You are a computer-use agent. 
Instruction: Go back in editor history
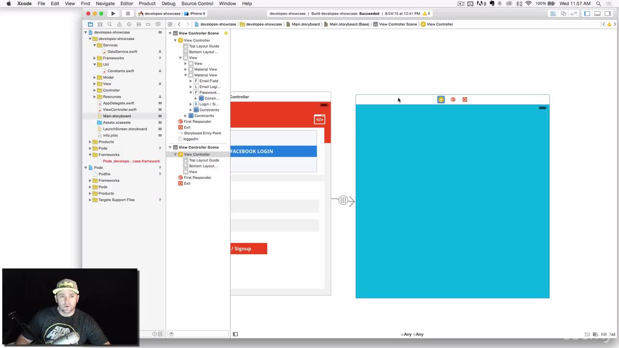click(x=179, y=24)
